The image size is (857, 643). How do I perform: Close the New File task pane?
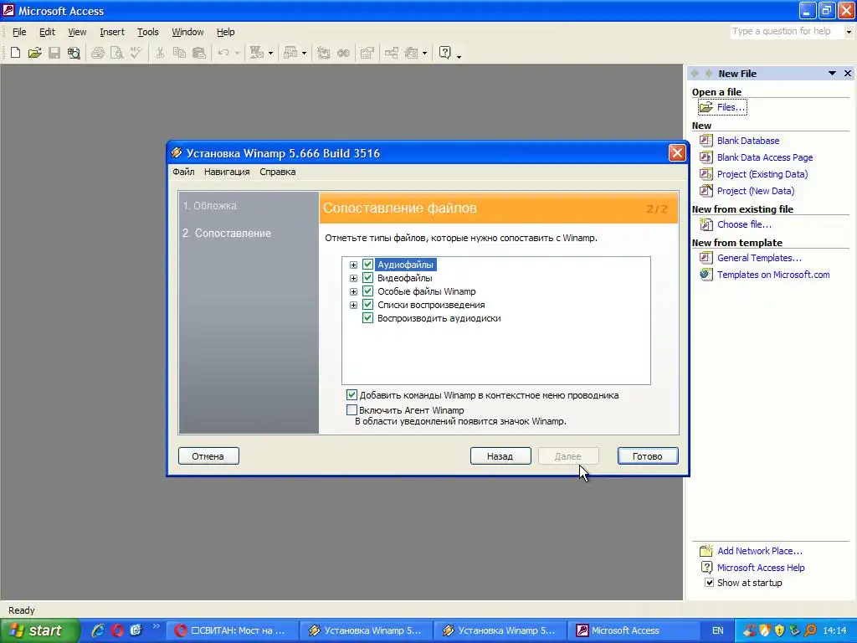click(x=848, y=74)
